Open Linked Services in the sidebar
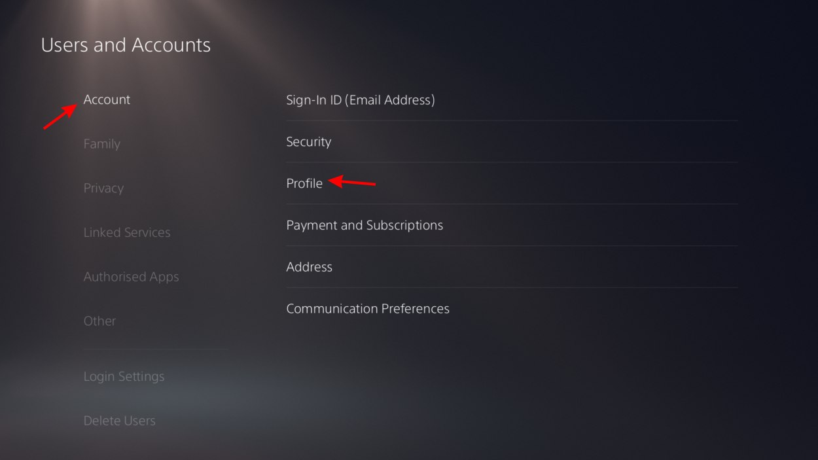Viewport: 818px width, 460px height. click(127, 232)
